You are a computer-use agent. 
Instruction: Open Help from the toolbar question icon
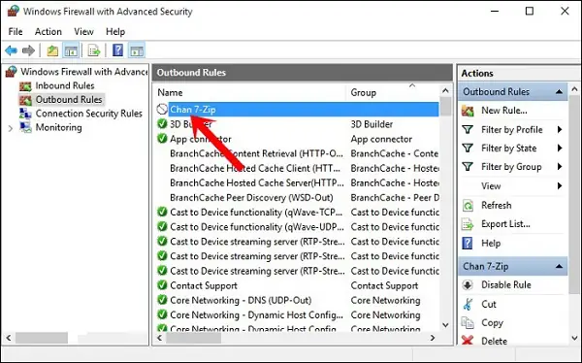tap(117, 50)
